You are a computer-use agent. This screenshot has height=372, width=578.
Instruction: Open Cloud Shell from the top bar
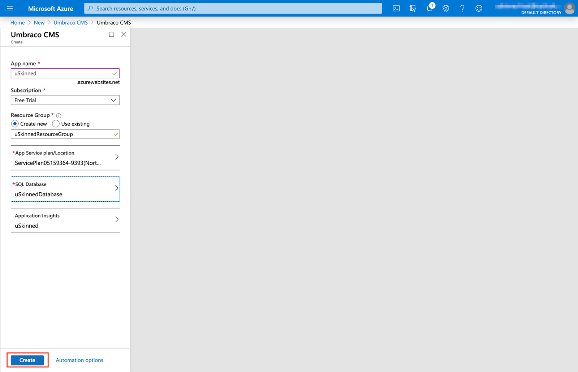coord(396,8)
